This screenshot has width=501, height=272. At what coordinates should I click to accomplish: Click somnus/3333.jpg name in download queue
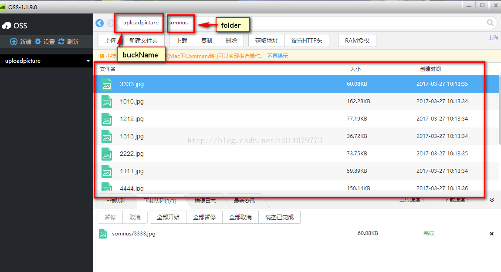(x=134, y=234)
